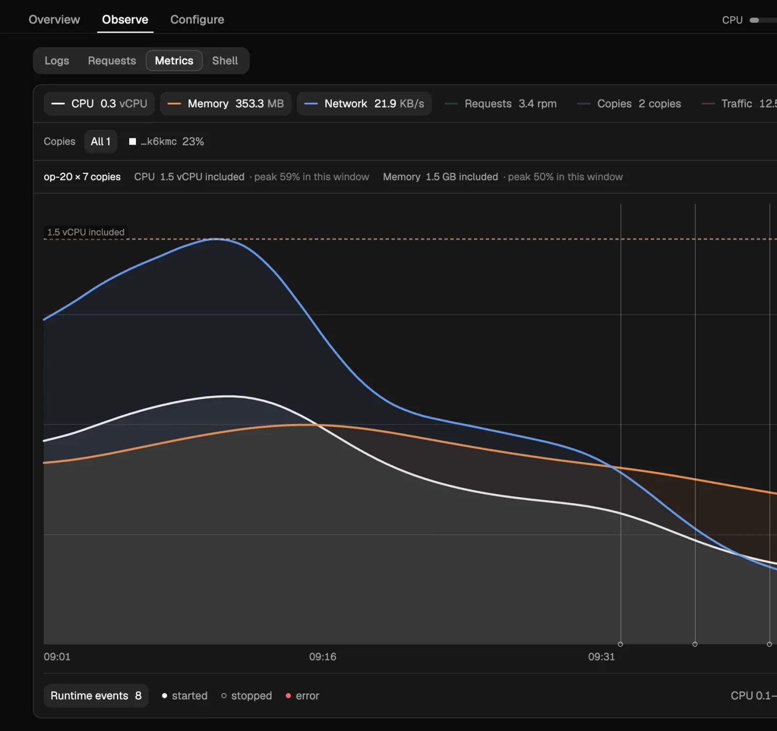Click the stopped legend circle
This screenshot has height=731, width=777.
[x=224, y=696]
